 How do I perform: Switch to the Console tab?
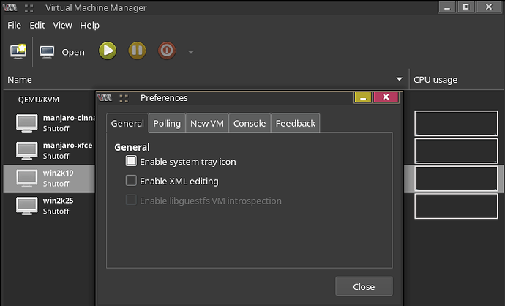pos(250,123)
